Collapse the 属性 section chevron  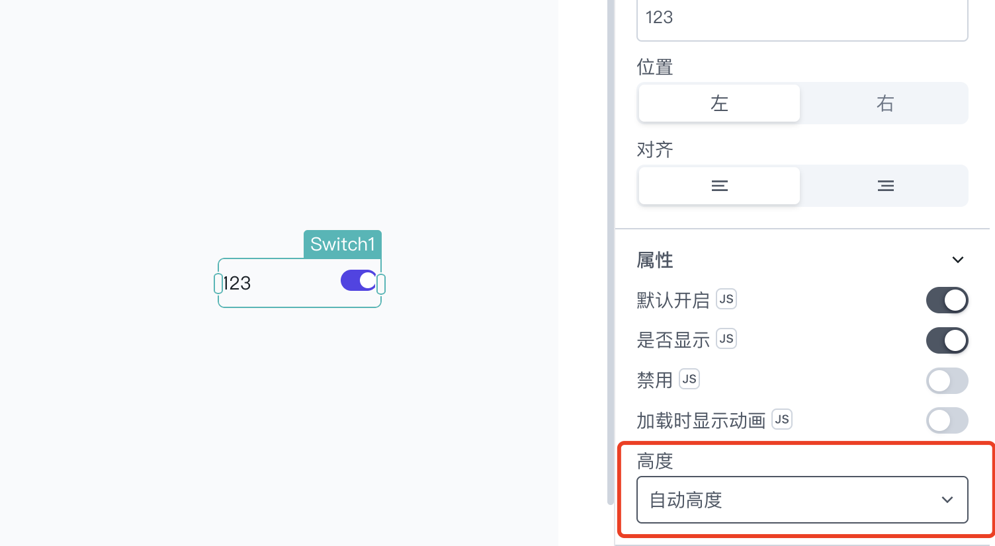coord(957,260)
